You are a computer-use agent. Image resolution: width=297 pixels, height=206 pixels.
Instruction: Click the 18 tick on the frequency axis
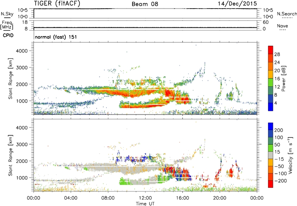click(x=25, y=22)
